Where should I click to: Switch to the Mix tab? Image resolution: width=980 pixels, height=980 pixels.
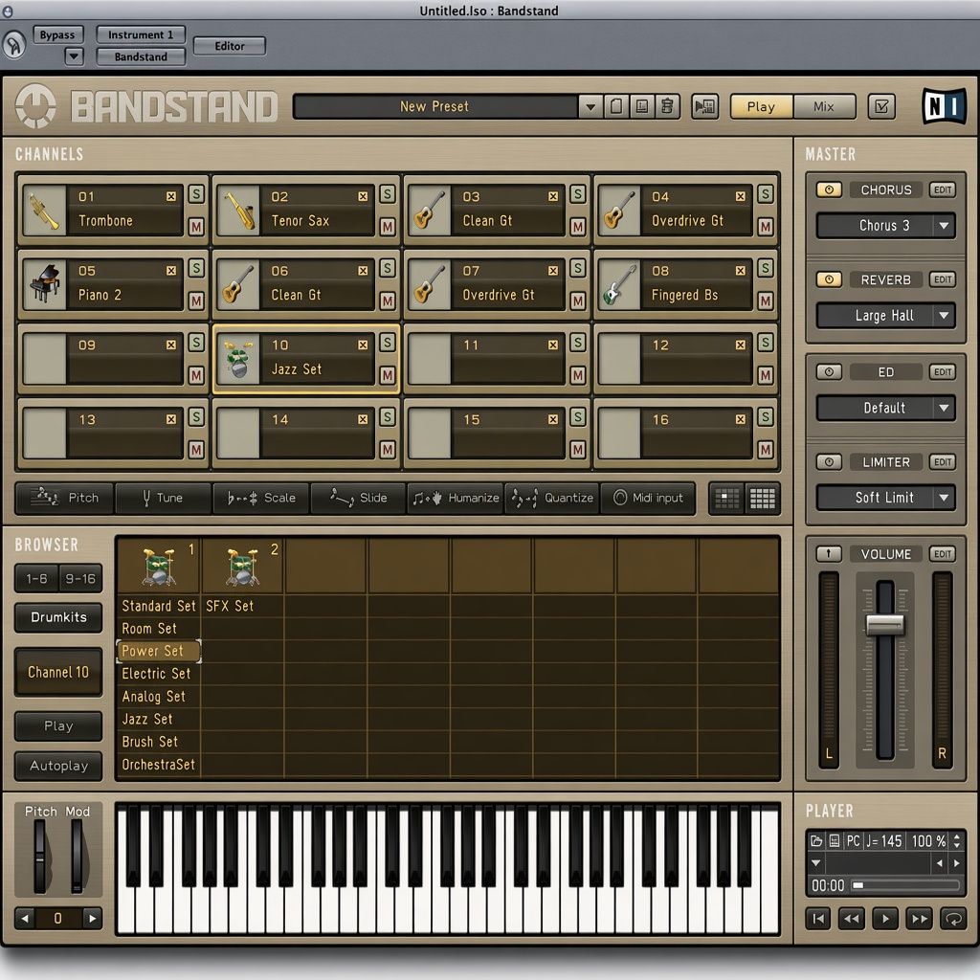pos(824,107)
